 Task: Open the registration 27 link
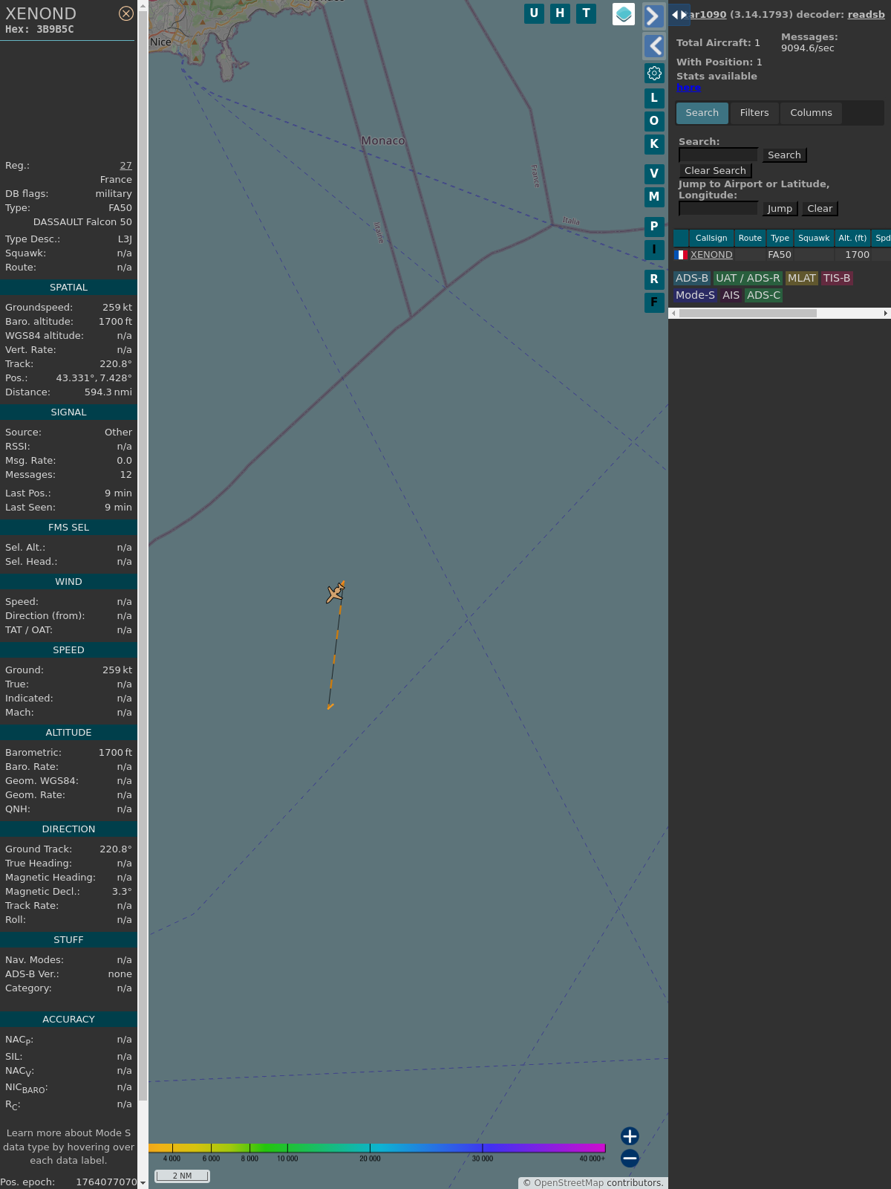(125, 166)
